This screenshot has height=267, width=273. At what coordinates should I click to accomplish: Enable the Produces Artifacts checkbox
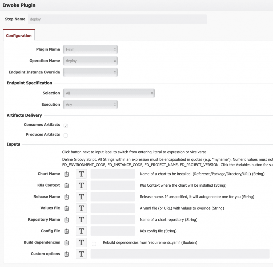pyautogui.click(x=66, y=135)
